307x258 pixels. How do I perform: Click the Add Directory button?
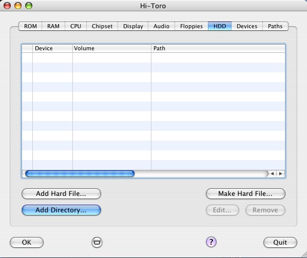click(x=61, y=210)
